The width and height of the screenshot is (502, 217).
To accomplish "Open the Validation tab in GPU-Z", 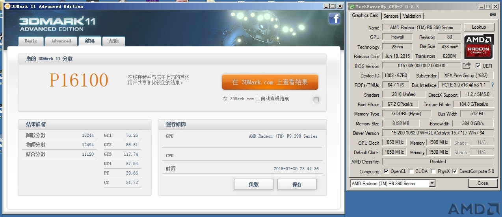I will click(412, 16).
